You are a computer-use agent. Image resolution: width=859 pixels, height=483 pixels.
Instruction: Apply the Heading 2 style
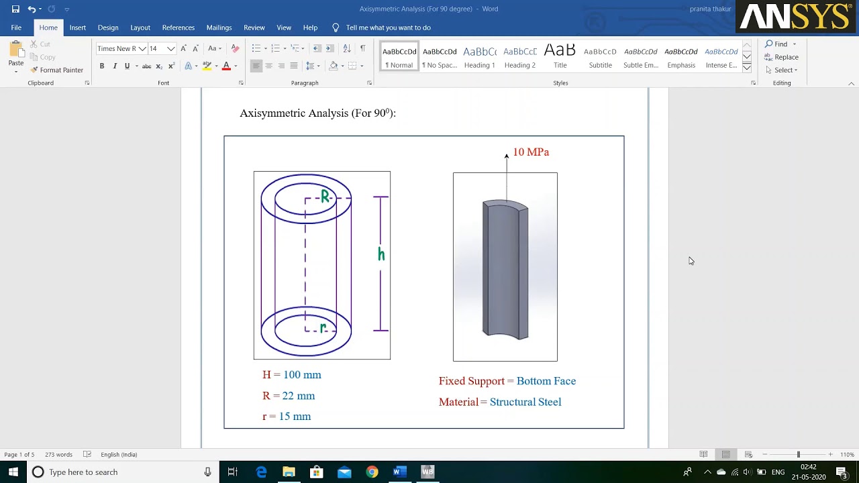point(520,57)
